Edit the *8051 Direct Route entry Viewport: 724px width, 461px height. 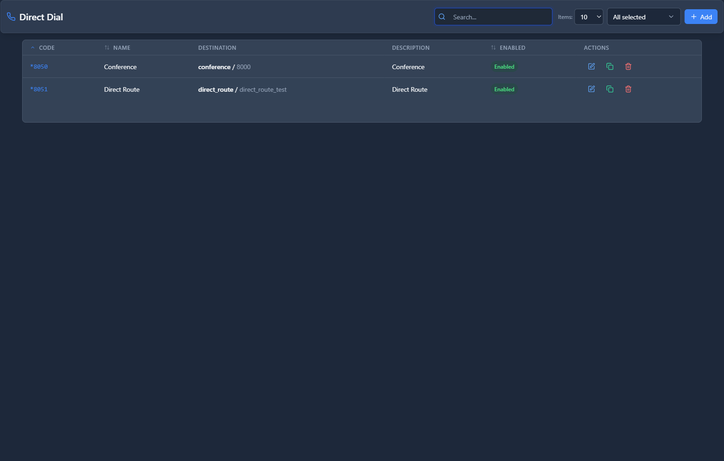pyautogui.click(x=591, y=89)
